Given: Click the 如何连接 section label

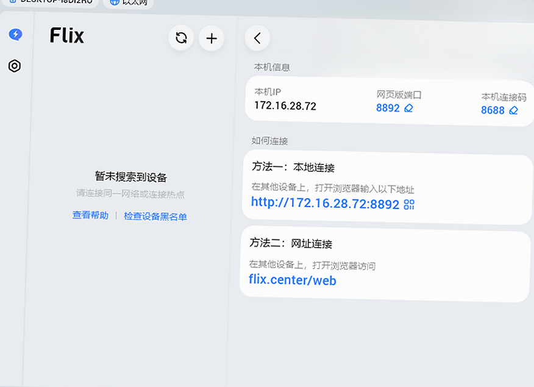Looking at the screenshot, I should [x=269, y=141].
